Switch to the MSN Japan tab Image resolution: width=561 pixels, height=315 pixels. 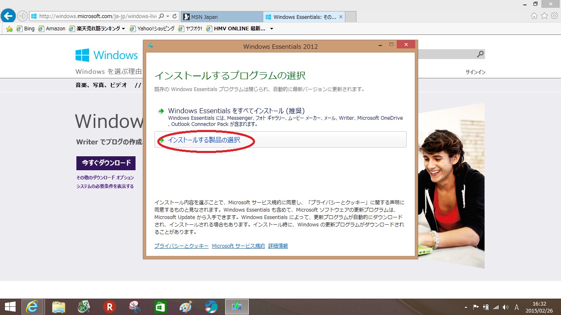click(x=221, y=17)
